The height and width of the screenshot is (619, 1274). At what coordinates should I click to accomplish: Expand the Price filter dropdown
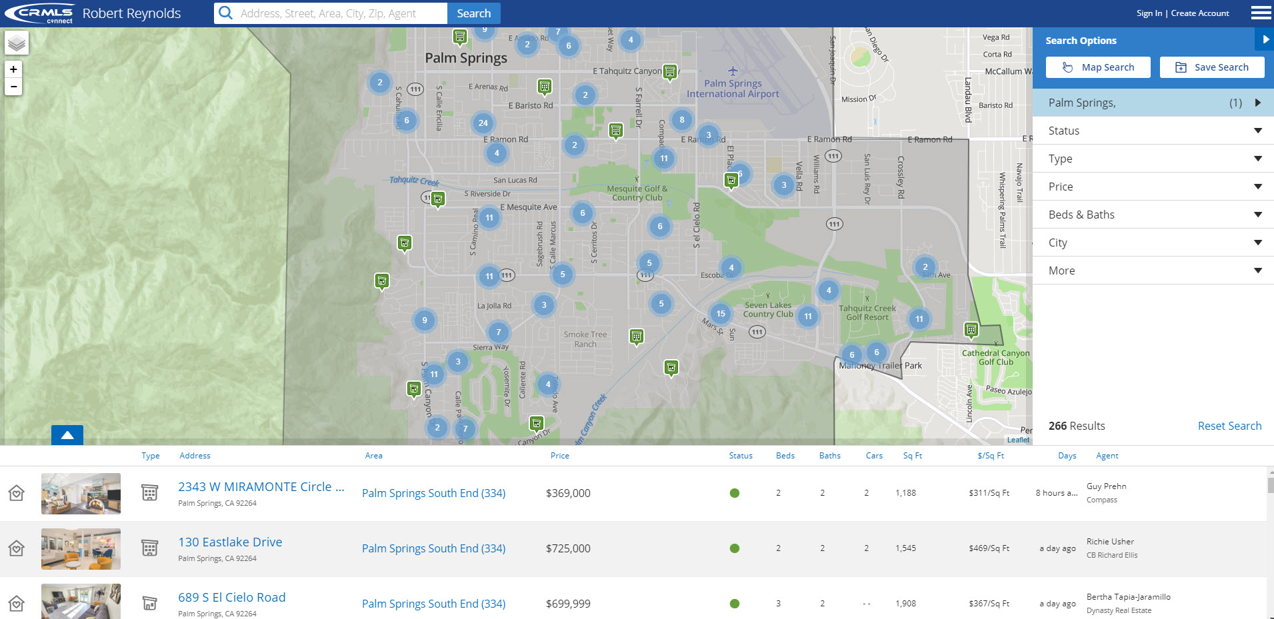(1153, 187)
